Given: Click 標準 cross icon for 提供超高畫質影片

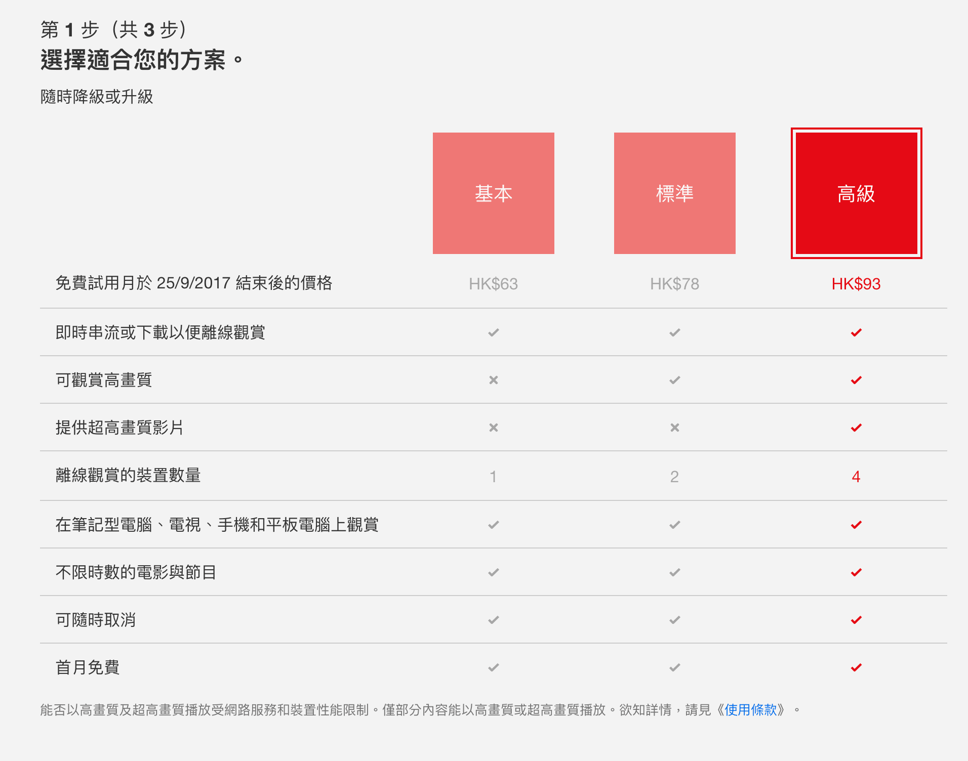Looking at the screenshot, I should [674, 428].
